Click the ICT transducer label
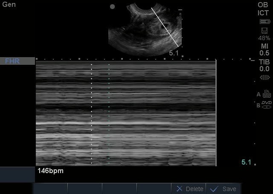The width and height of the screenshot is (273, 194). (263, 12)
